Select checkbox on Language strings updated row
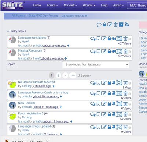This screenshot has width=147, height=142. 130,128
